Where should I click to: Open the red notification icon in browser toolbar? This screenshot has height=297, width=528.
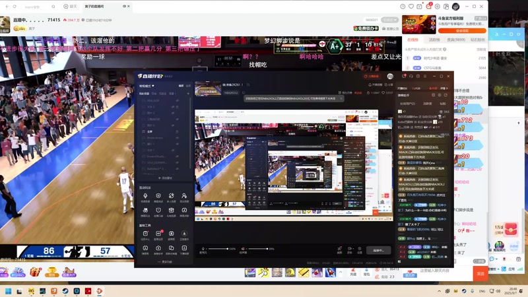point(428,6)
